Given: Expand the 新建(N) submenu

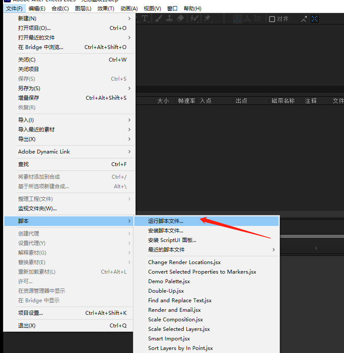Looking at the screenshot, I should click(69, 19).
